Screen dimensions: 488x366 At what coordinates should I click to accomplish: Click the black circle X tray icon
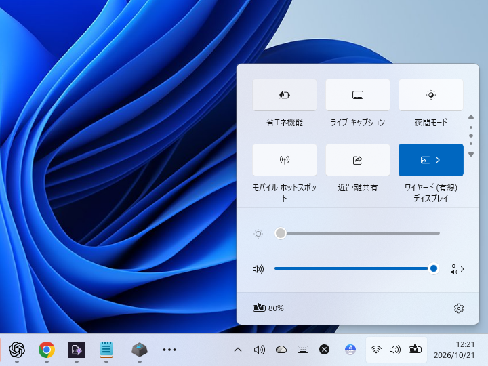[x=324, y=350]
